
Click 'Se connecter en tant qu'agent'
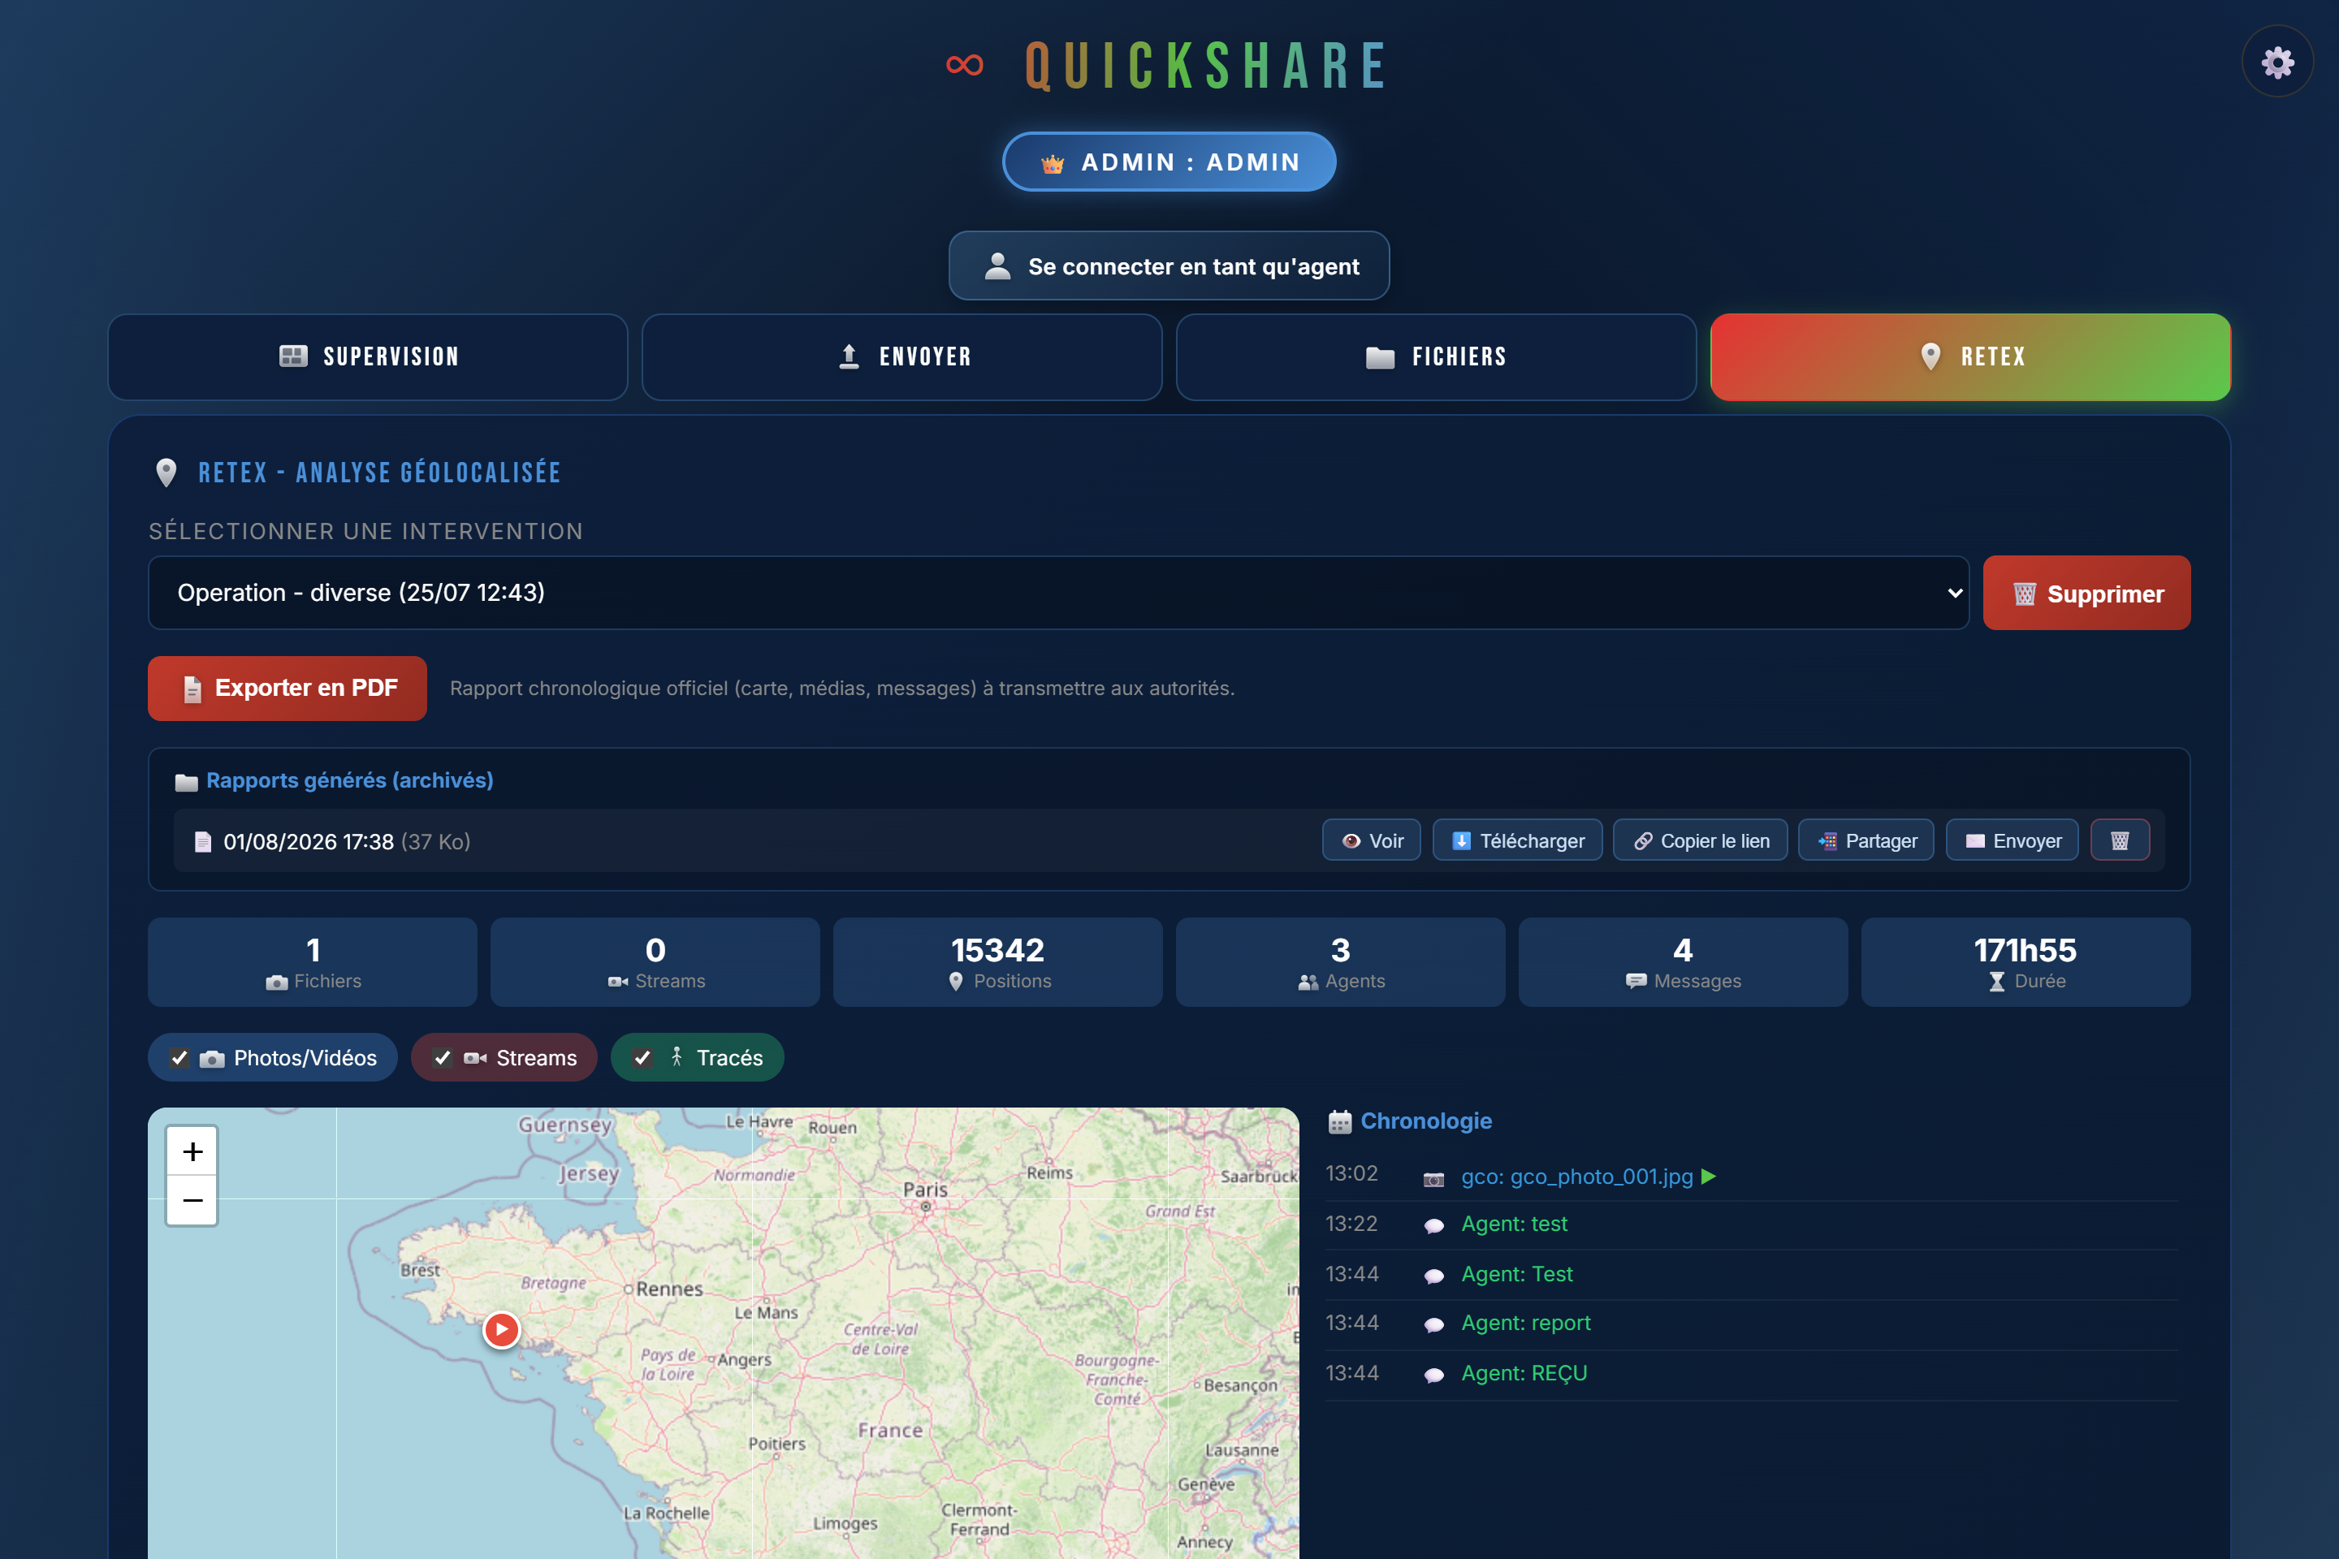1169,266
